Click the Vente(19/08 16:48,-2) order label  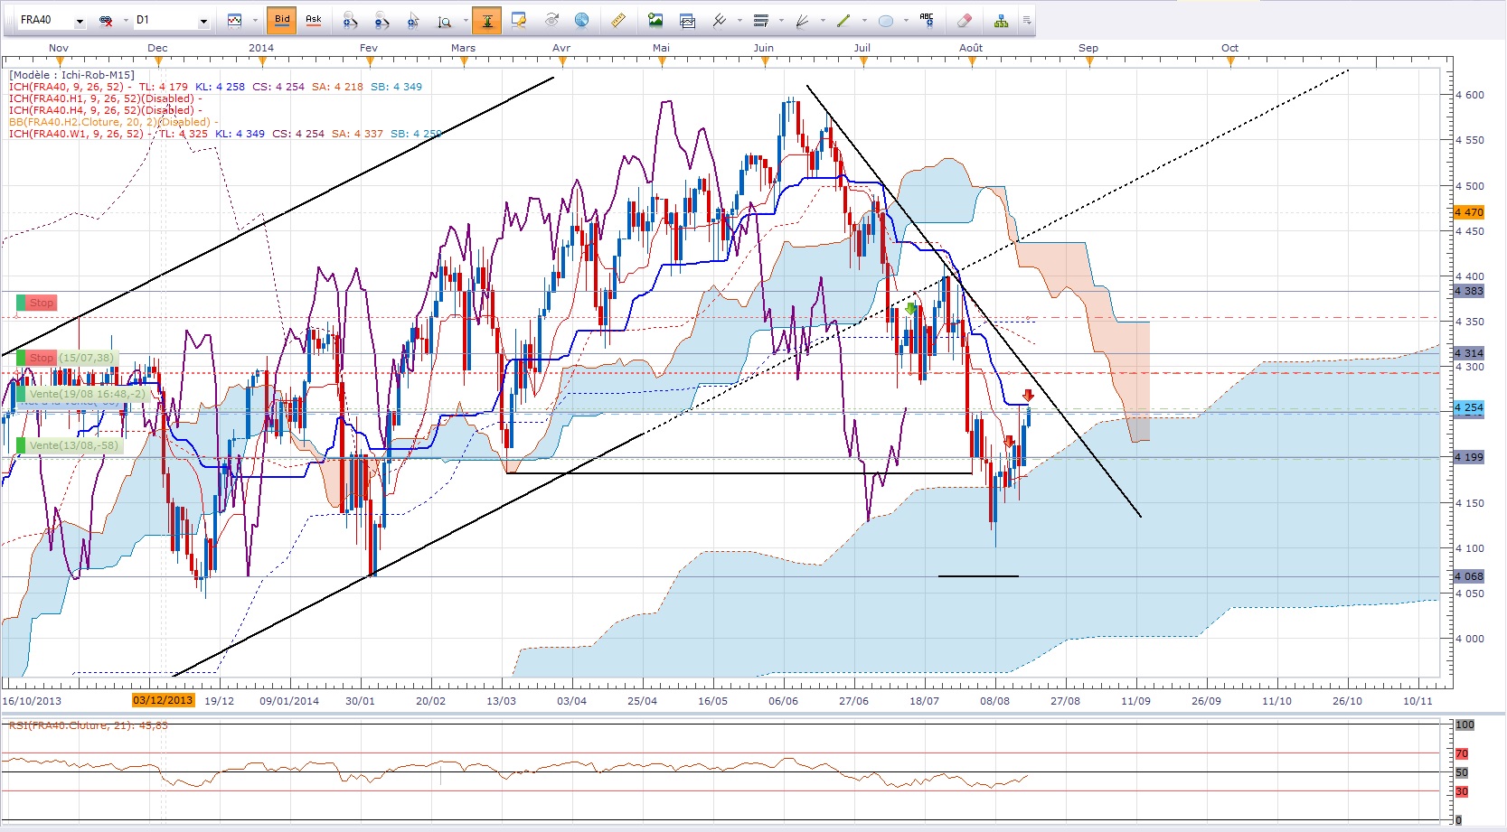tap(82, 394)
